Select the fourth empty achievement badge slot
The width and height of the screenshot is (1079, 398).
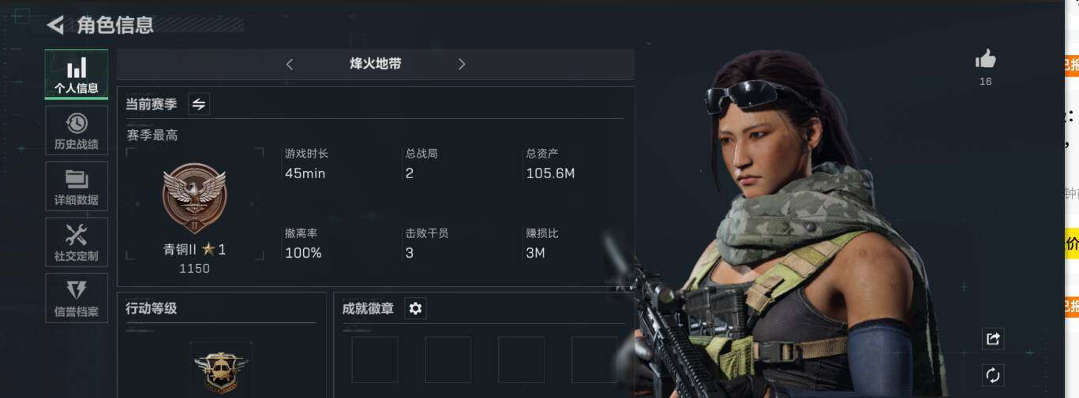(x=594, y=360)
